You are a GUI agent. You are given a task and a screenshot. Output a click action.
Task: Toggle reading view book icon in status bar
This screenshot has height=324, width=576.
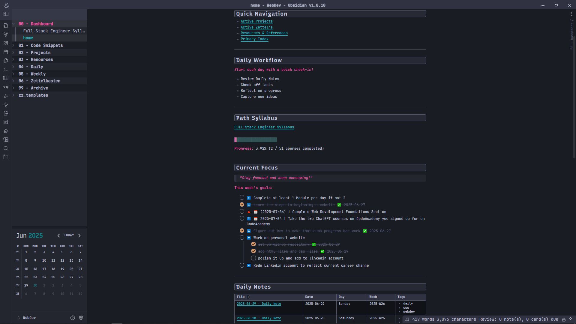(407, 319)
